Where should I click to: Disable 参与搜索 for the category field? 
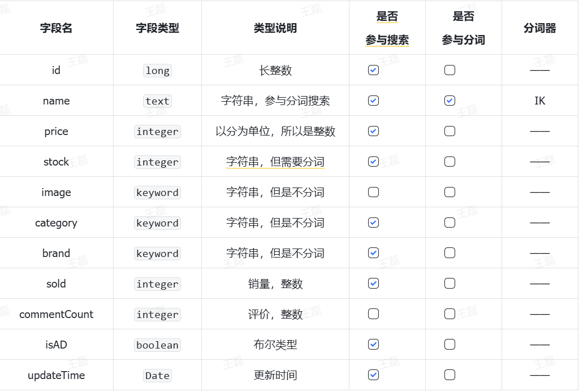(x=373, y=223)
